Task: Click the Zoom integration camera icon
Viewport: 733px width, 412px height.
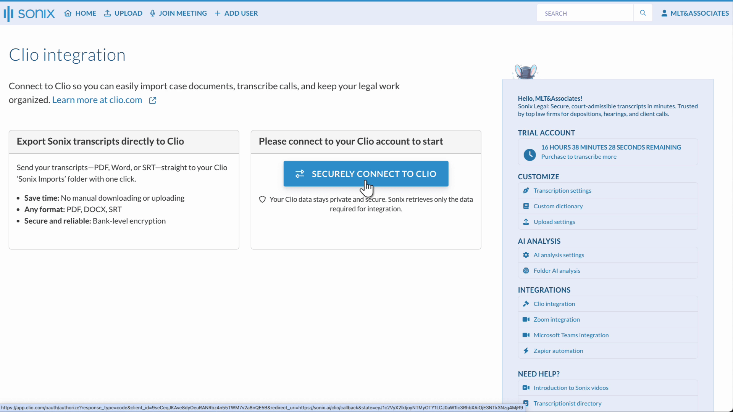Action: coord(526,319)
